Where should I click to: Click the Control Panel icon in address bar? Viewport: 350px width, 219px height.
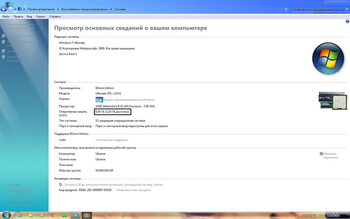20,9
